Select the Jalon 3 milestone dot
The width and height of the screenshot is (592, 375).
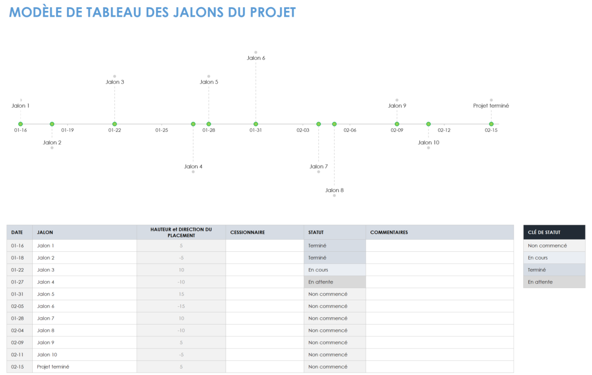(x=114, y=124)
